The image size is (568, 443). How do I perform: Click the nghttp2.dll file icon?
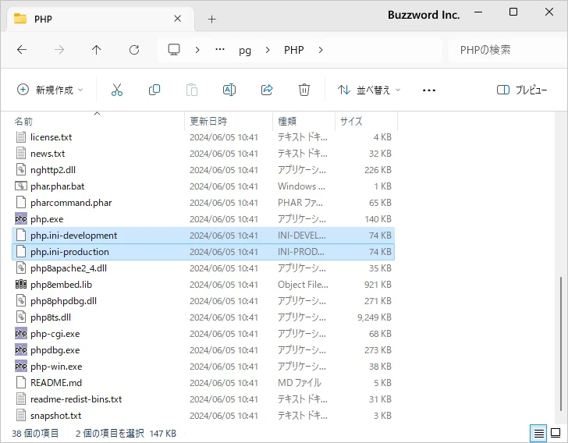click(21, 169)
